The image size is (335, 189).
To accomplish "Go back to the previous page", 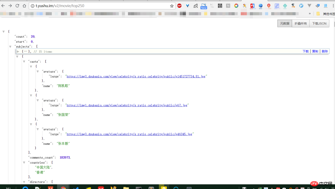I will click(3, 6).
